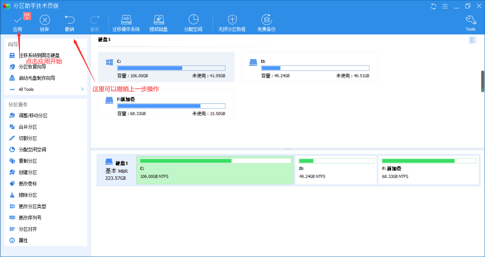Viewport: 485px width, 257px height.
Task: Click the 应用 (Apply) checkmark button
Action: coord(18,23)
